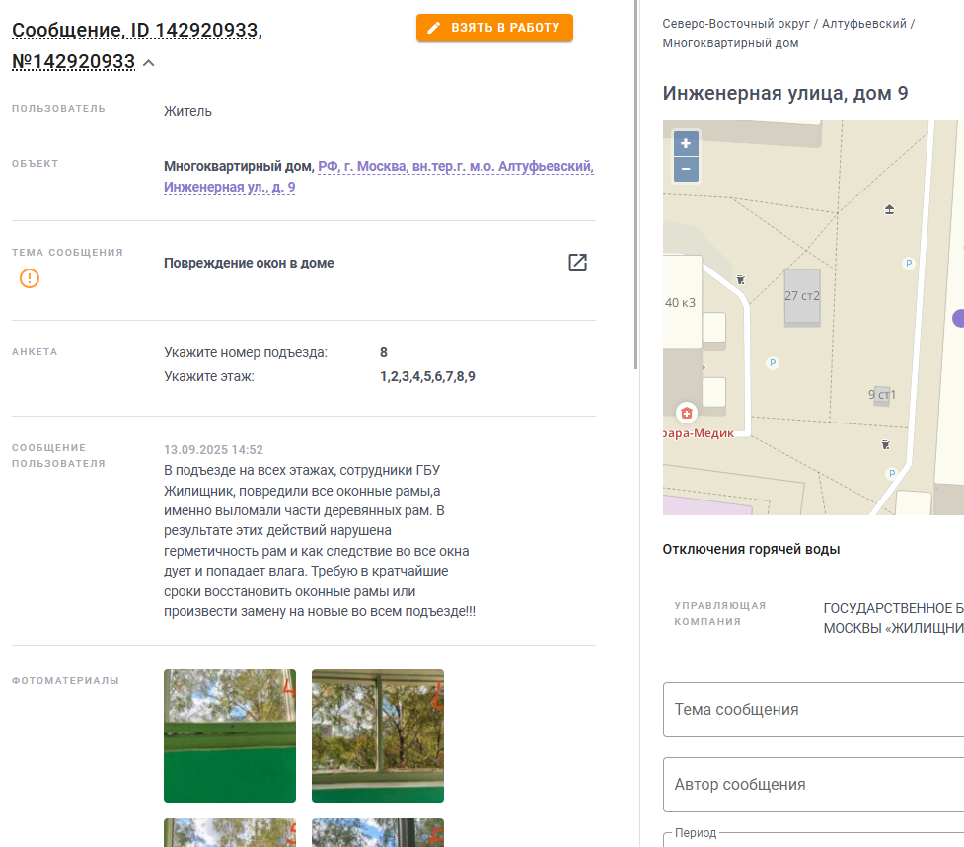Click the message timestamp 13.09.2025 14:52

click(213, 449)
